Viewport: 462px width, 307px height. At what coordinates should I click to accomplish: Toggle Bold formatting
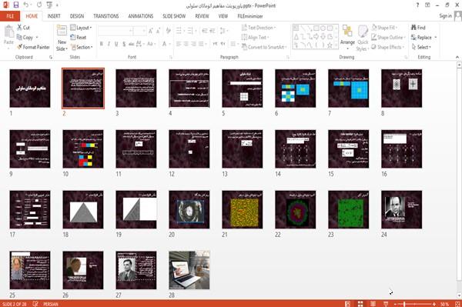click(102, 44)
